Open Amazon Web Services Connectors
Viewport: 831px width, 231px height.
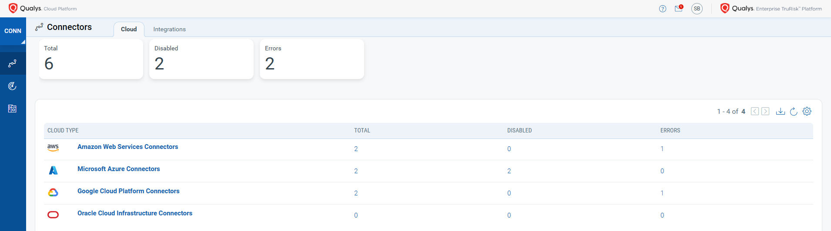pos(127,147)
